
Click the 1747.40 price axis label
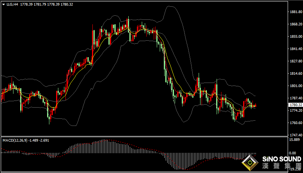(x=296, y=135)
